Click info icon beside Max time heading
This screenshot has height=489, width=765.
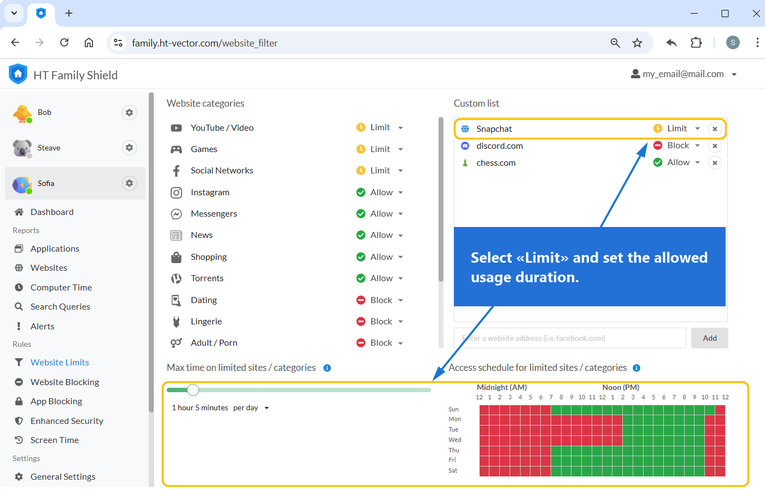[x=327, y=368]
